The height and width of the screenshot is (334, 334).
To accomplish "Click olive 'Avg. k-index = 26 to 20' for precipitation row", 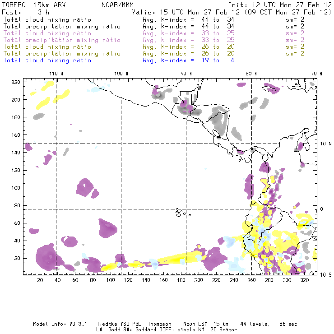I will click(x=189, y=53).
